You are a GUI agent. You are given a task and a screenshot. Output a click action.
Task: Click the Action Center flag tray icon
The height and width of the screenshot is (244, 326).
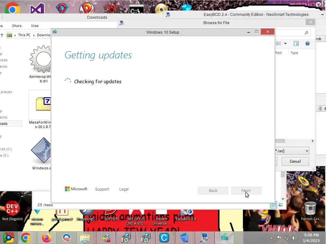279,238
